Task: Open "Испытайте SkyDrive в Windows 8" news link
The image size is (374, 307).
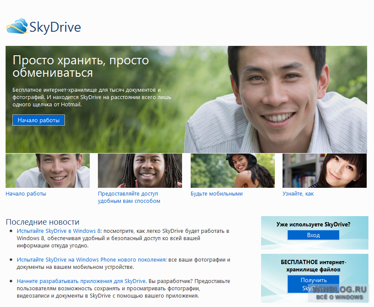Action: (59, 231)
